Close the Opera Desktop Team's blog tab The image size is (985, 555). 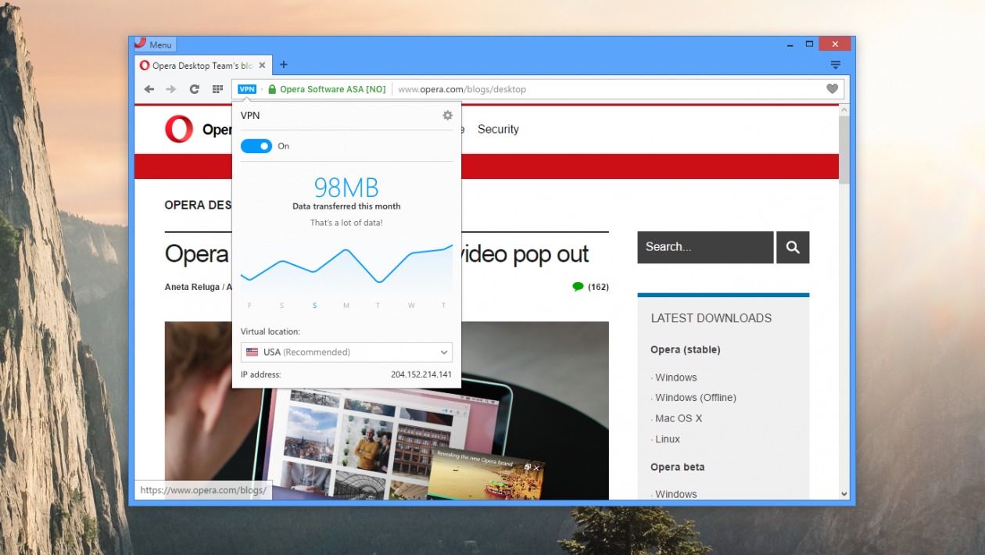pyautogui.click(x=262, y=66)
